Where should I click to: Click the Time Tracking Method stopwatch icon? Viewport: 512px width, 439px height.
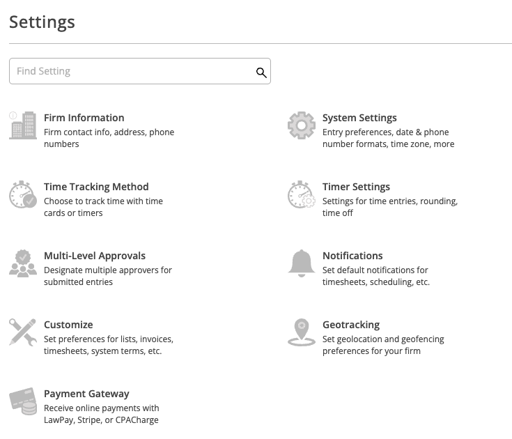click(x=23, y=194)
